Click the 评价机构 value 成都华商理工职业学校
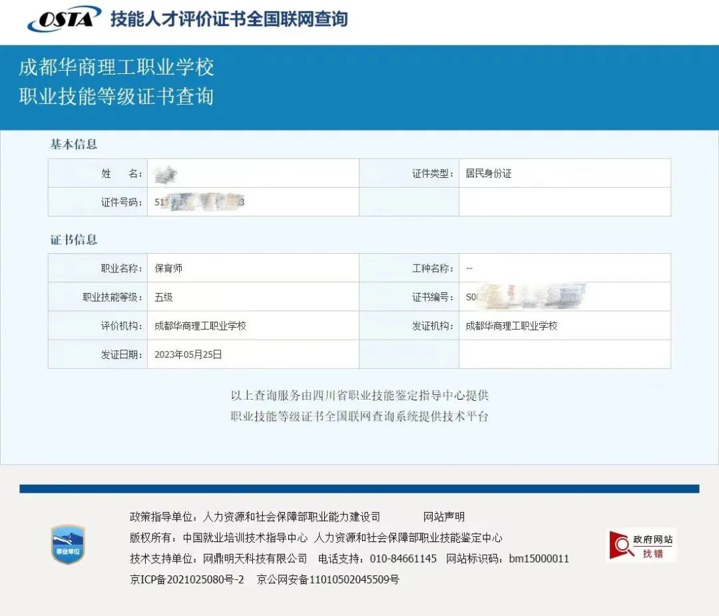The image size is (719, 616). pos(200,326)
